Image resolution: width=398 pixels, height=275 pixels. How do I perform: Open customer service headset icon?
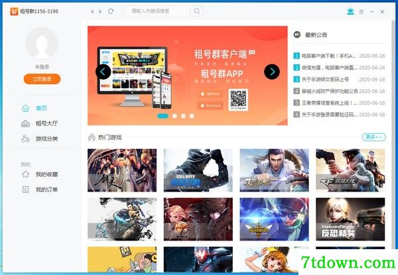click(x=350, y=11)
